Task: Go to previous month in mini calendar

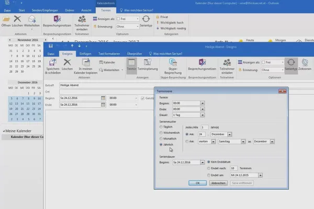Action: [x=9, y=40]
